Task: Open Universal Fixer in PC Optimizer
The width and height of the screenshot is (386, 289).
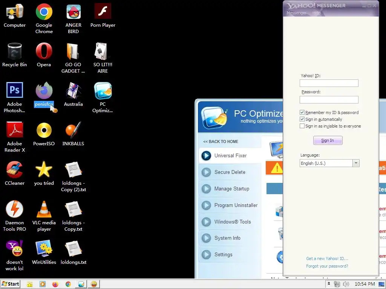Action: 230,155
